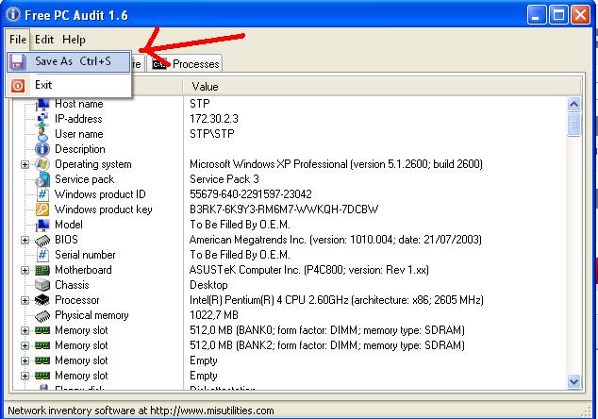Click the value 55679-640-2291597-23042

(x=251, y=194)
